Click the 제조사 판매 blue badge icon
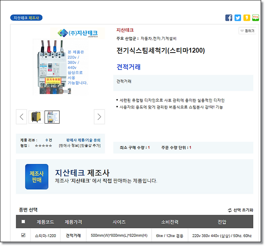This screenshot has height=246, width=265. tap(37, 177)
